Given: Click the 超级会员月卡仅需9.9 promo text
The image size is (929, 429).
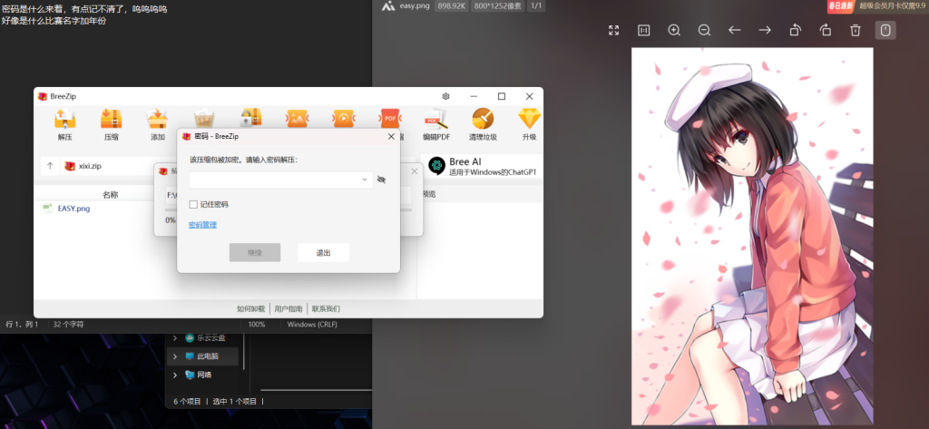Looking at the screenshot, I should click(893, 6).
